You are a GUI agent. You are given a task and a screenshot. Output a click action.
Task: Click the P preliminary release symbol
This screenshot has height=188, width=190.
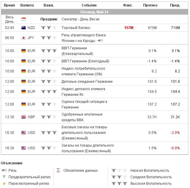click(x=4, y=177)
